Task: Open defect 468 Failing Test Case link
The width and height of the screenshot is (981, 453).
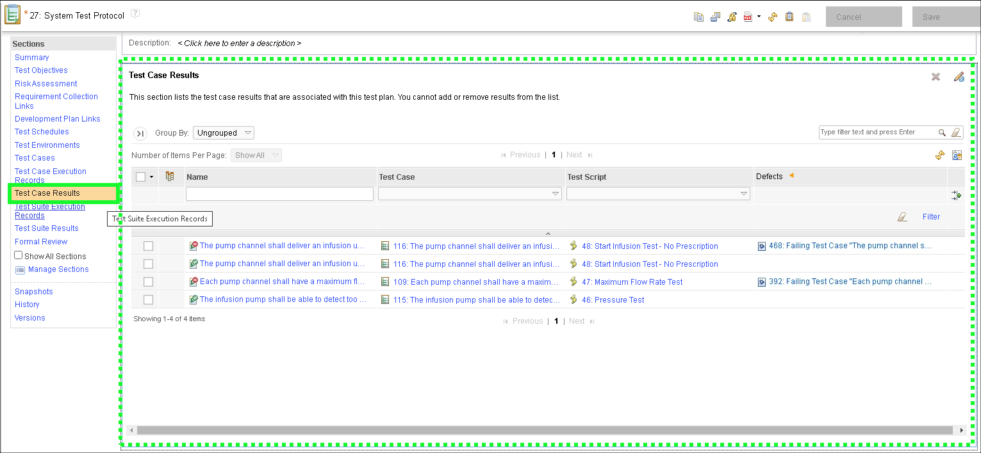Action: click(850, 246)
